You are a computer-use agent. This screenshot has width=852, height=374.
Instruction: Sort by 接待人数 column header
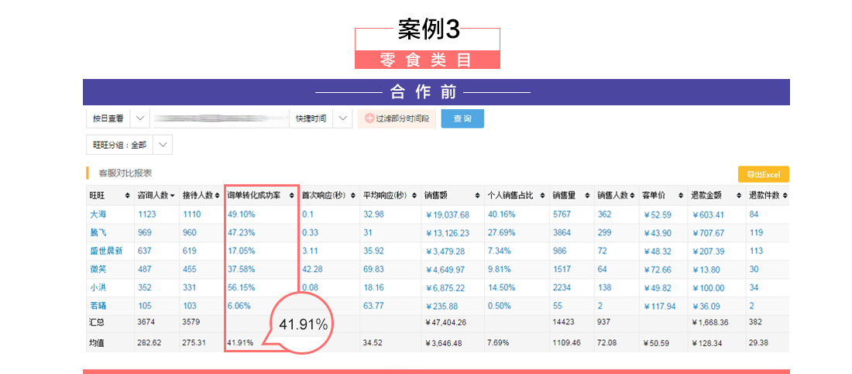(x=201, y=195)
